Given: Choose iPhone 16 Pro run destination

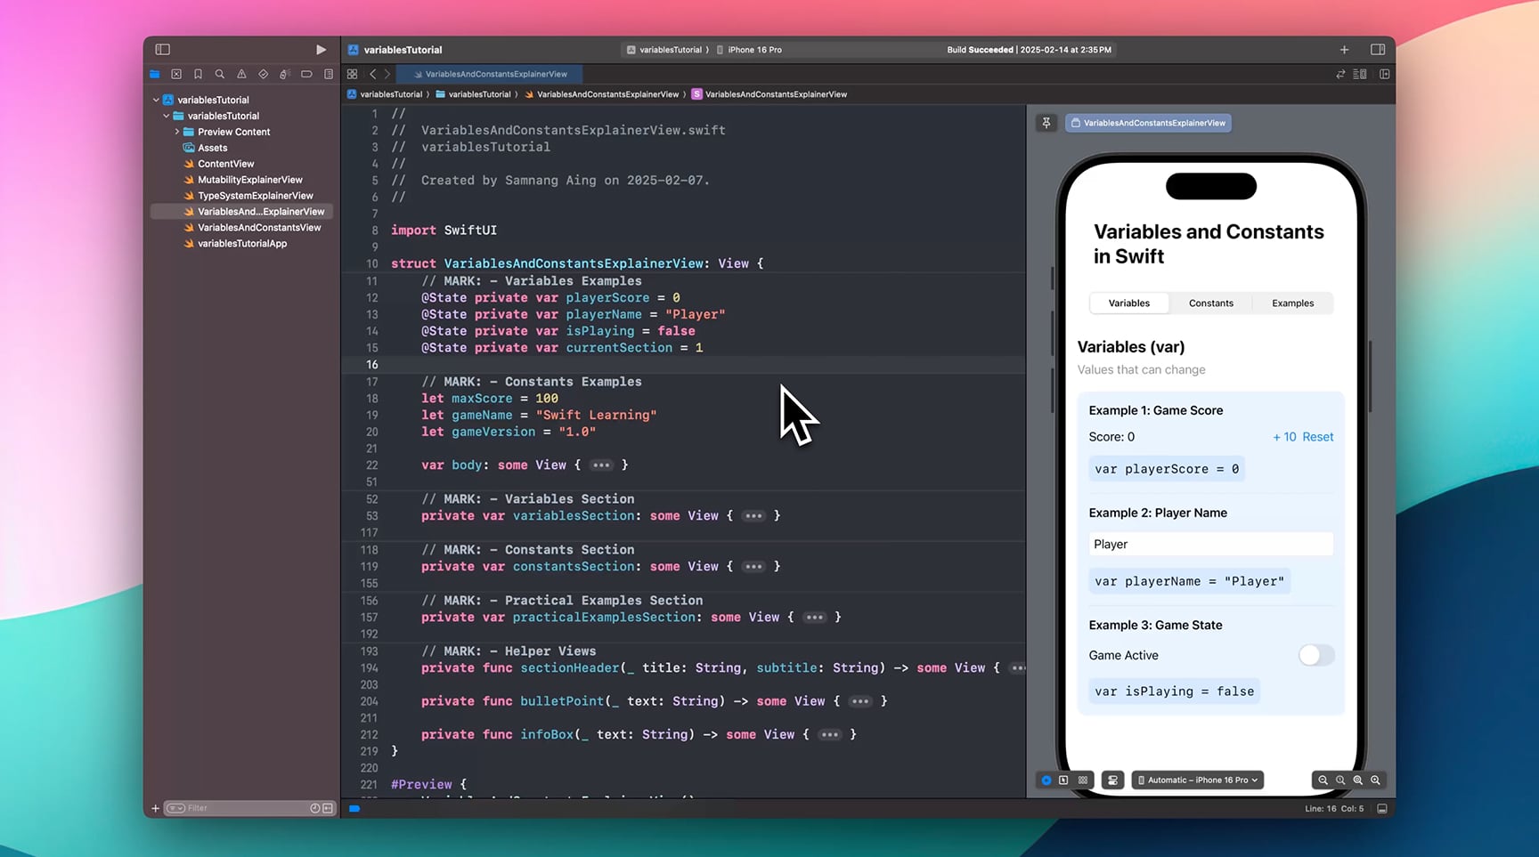Looking at the screenshot, I should coord(749,50).
